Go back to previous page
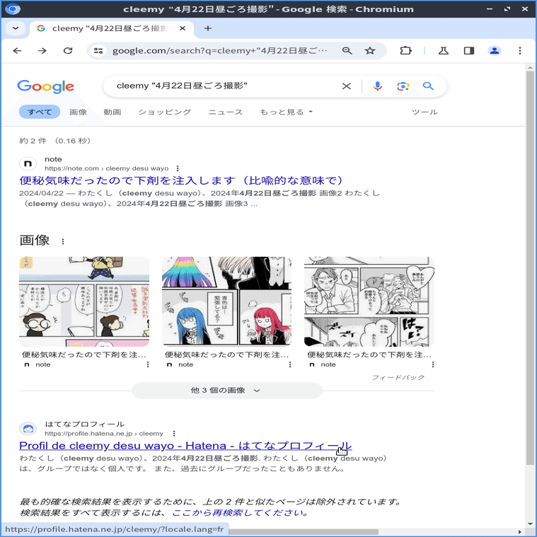537x537 pixels. tap(17, 51)
